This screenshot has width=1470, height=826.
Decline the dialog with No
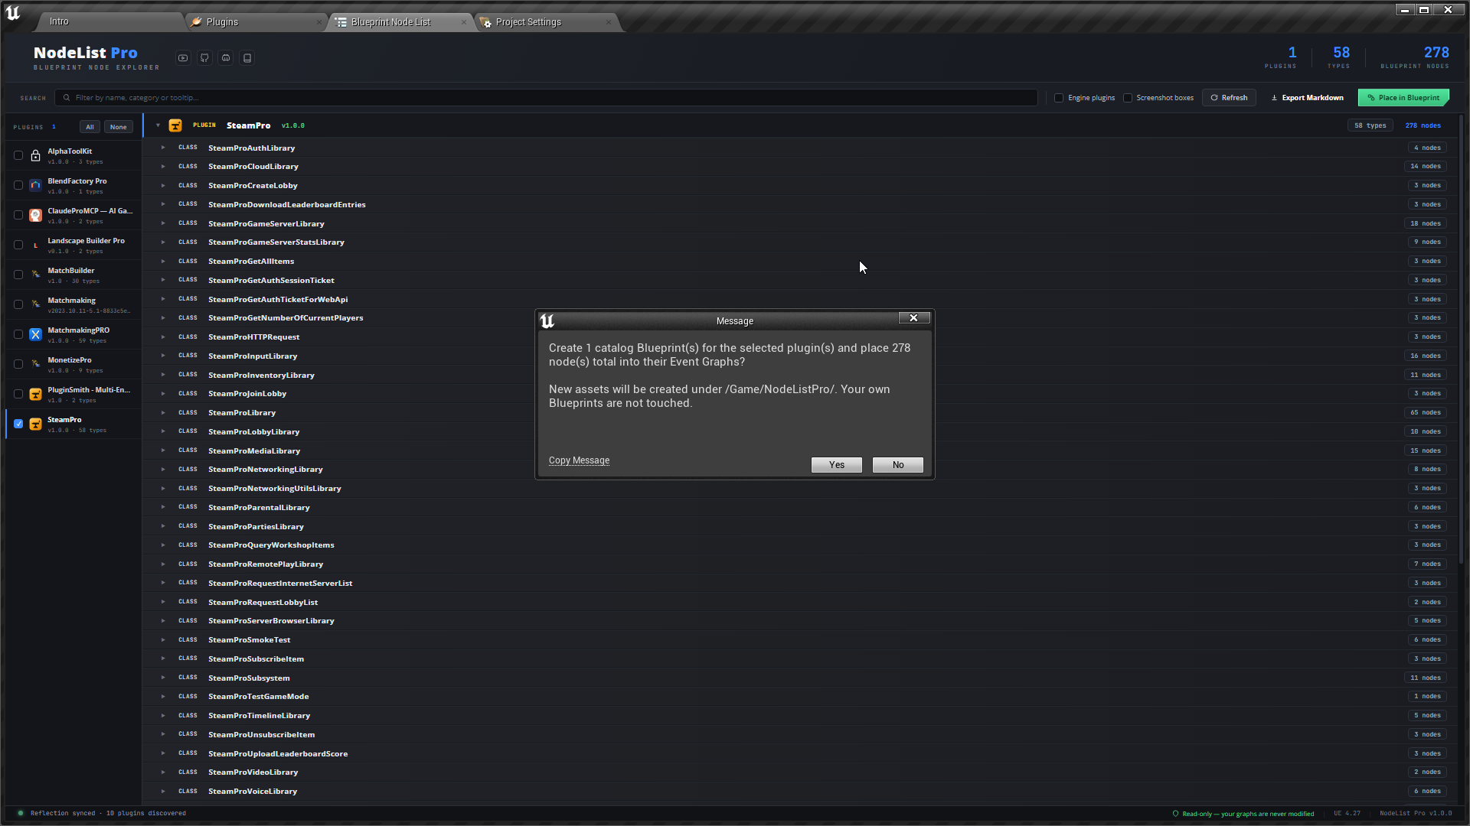898,465
